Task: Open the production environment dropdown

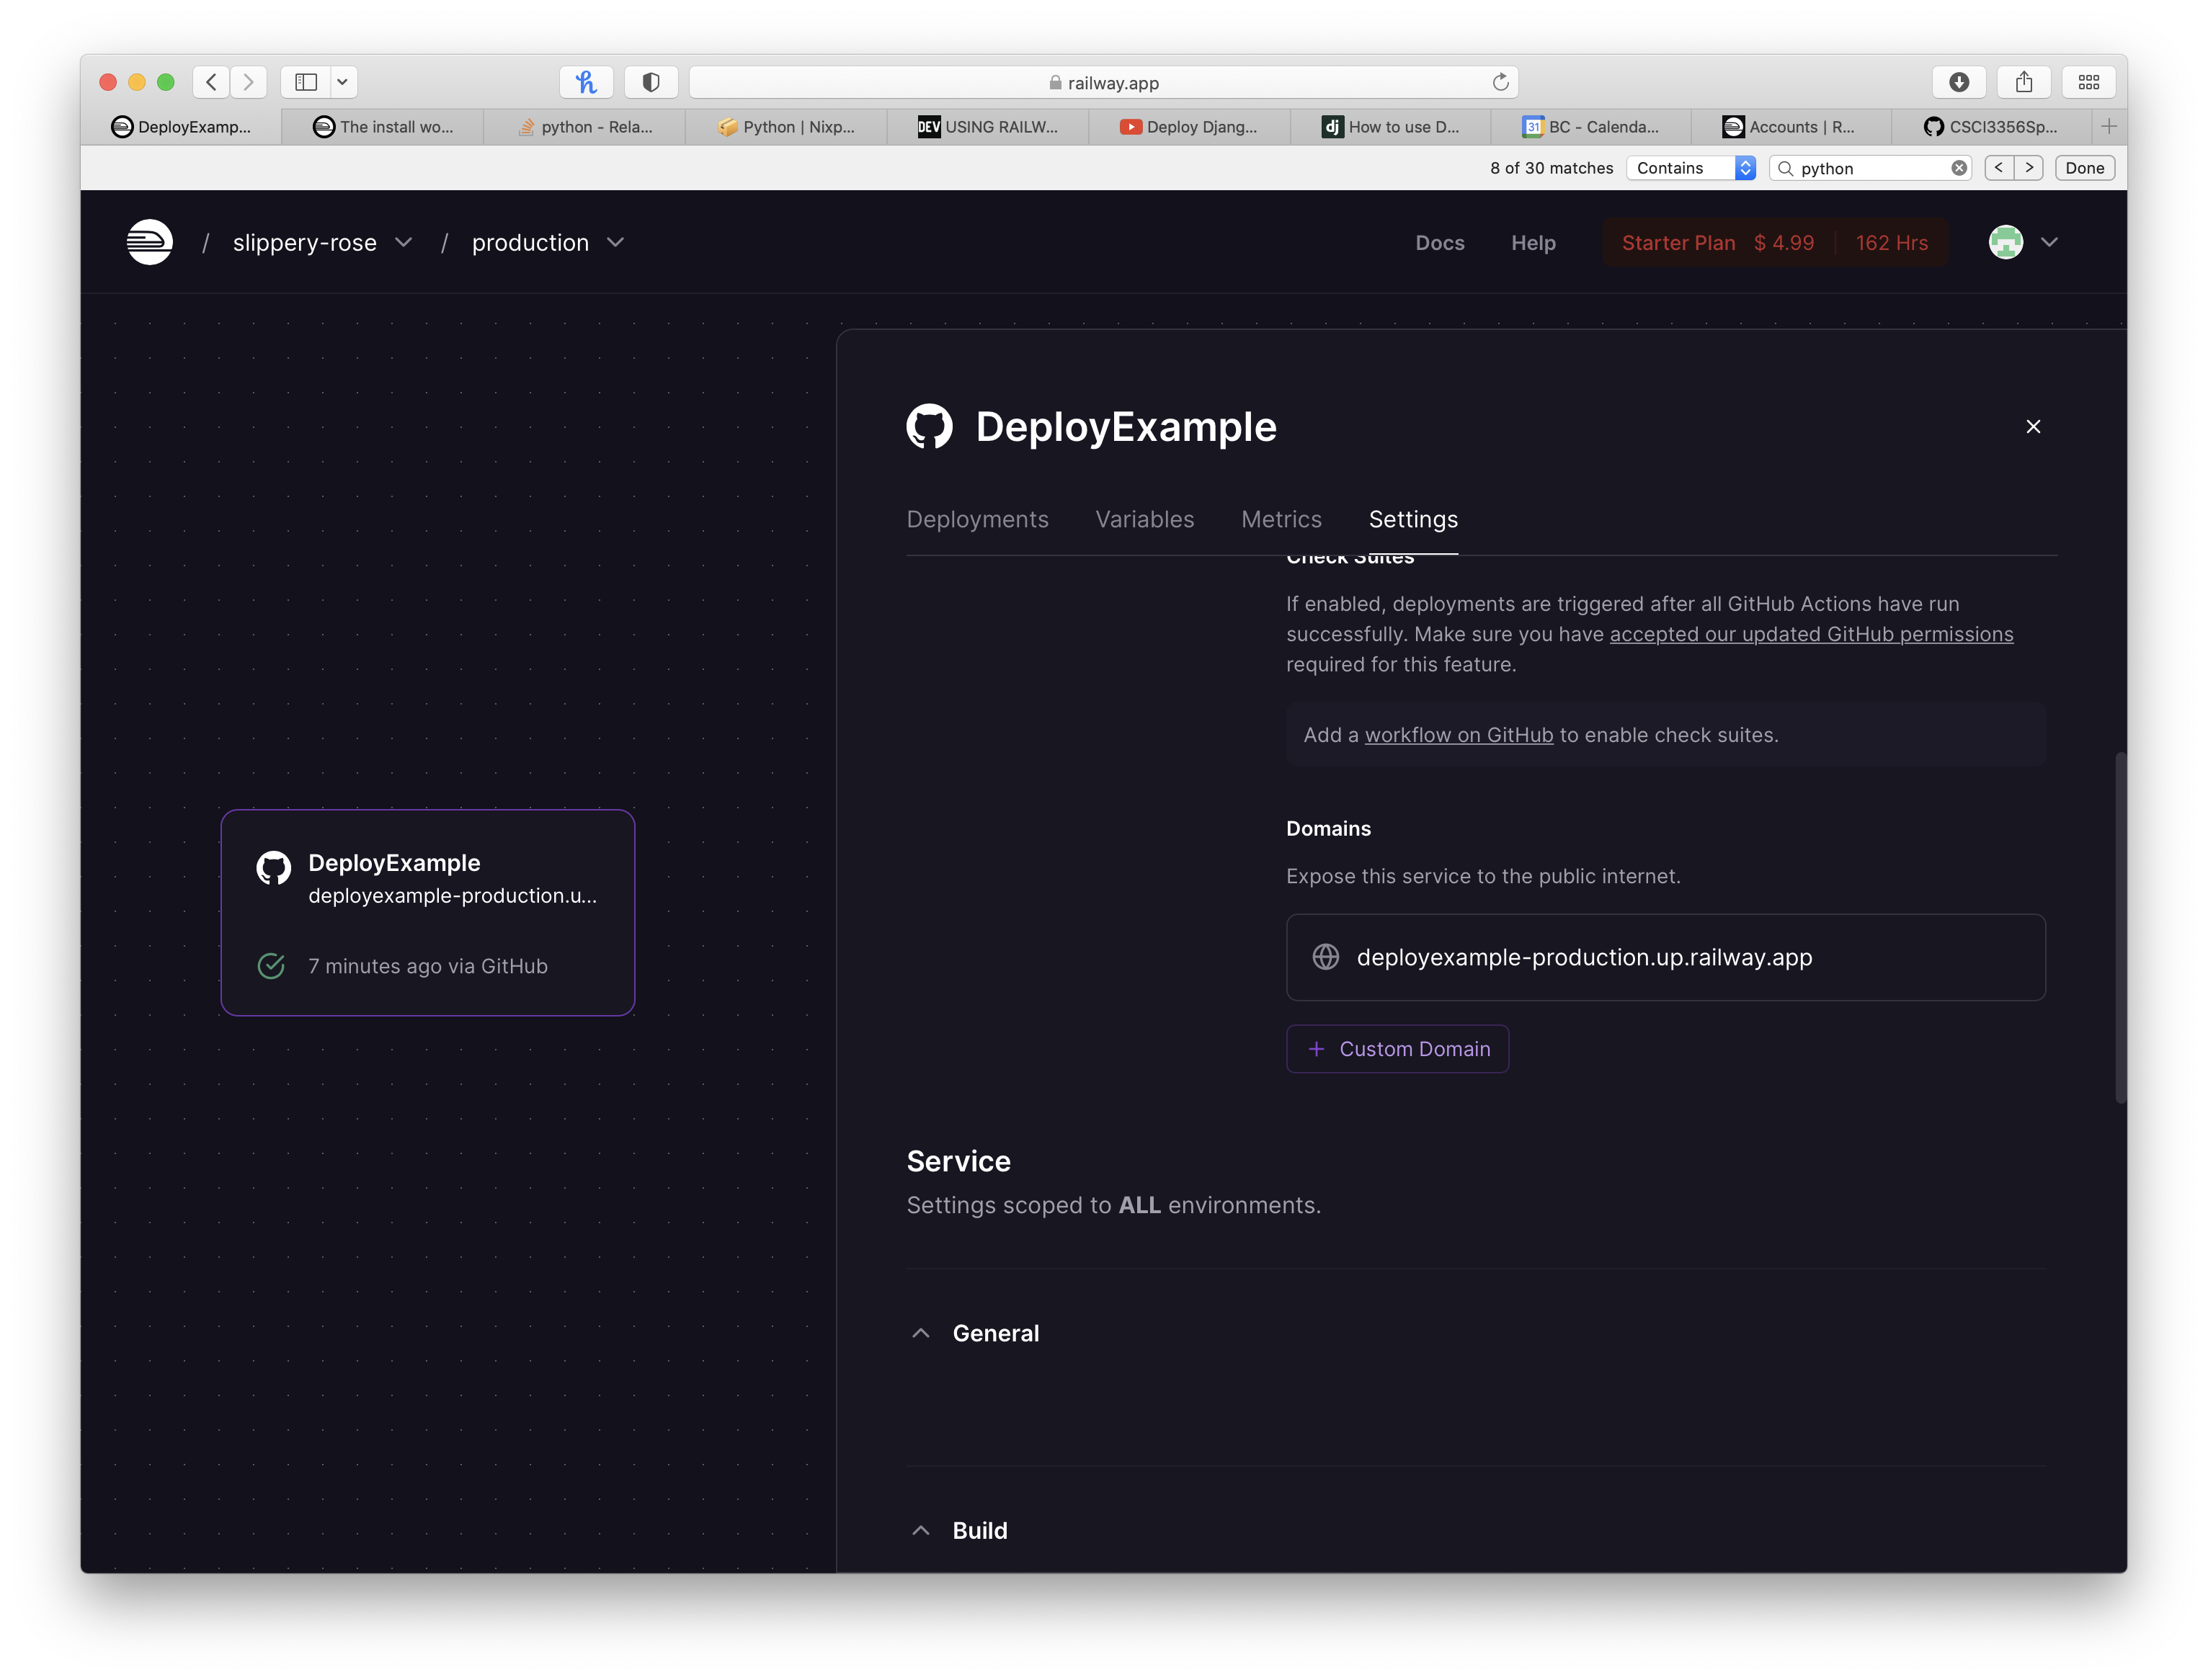Action: tap(615, 243)
